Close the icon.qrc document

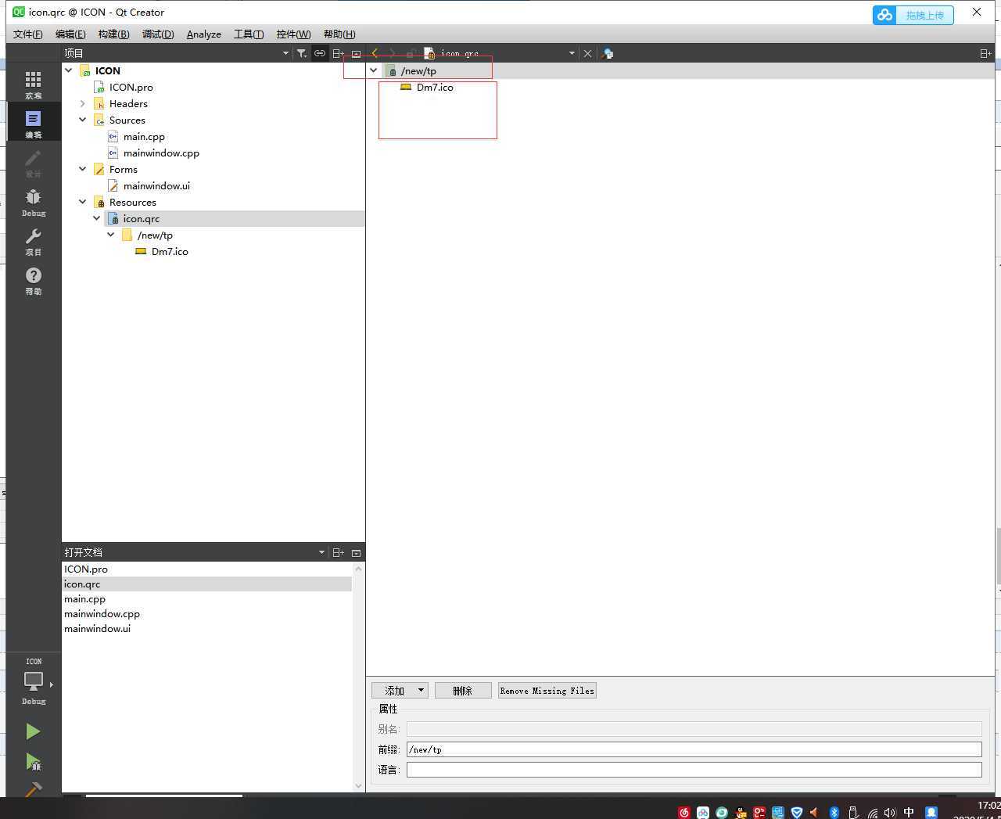(x=587, y=53)
